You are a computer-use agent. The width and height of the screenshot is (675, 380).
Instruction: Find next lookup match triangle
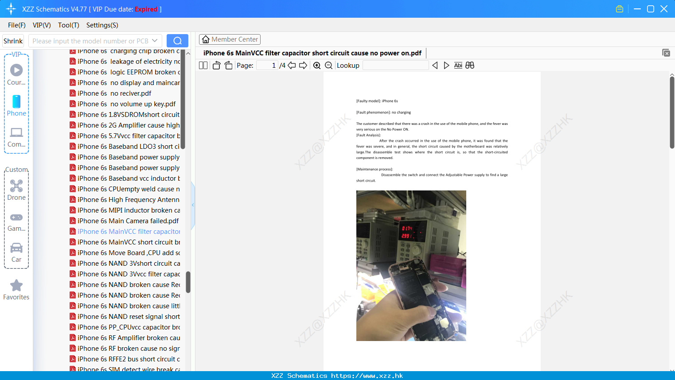click(x=446, y=66)
